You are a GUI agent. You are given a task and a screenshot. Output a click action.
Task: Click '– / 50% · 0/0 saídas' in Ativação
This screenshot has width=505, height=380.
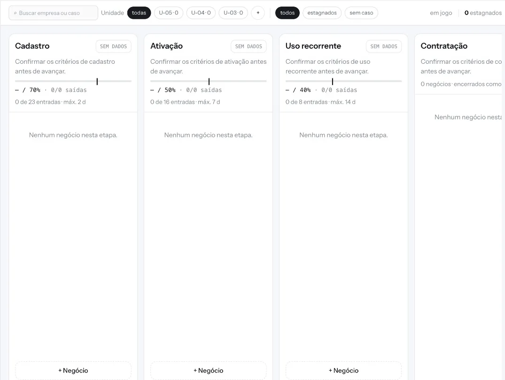click(186, 90)
